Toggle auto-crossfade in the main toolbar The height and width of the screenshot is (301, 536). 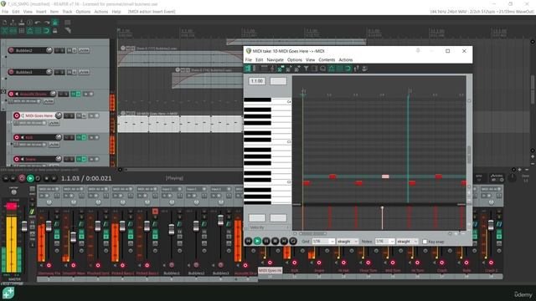(5, 31)
